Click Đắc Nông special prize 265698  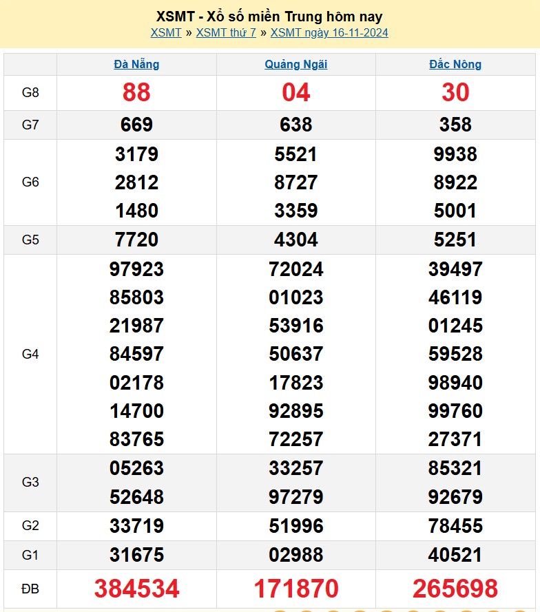click(x=455, y=589)
